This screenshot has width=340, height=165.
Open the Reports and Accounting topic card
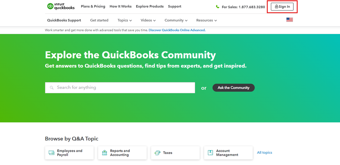pos(122,153)
